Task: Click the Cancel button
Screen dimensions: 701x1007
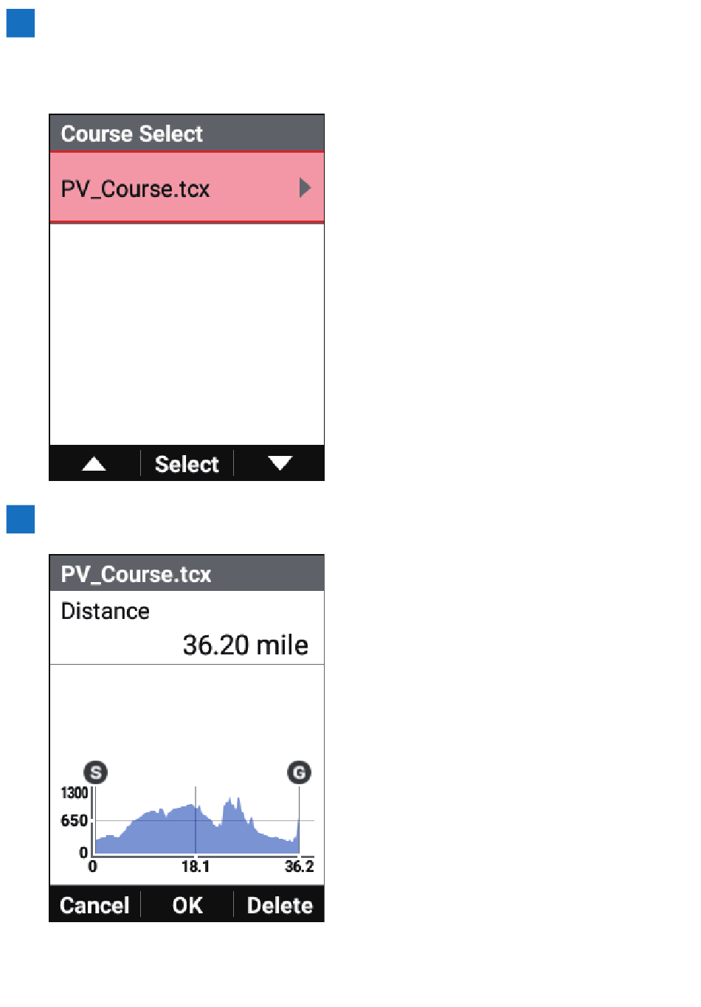Action: click(x=94, y=905)
